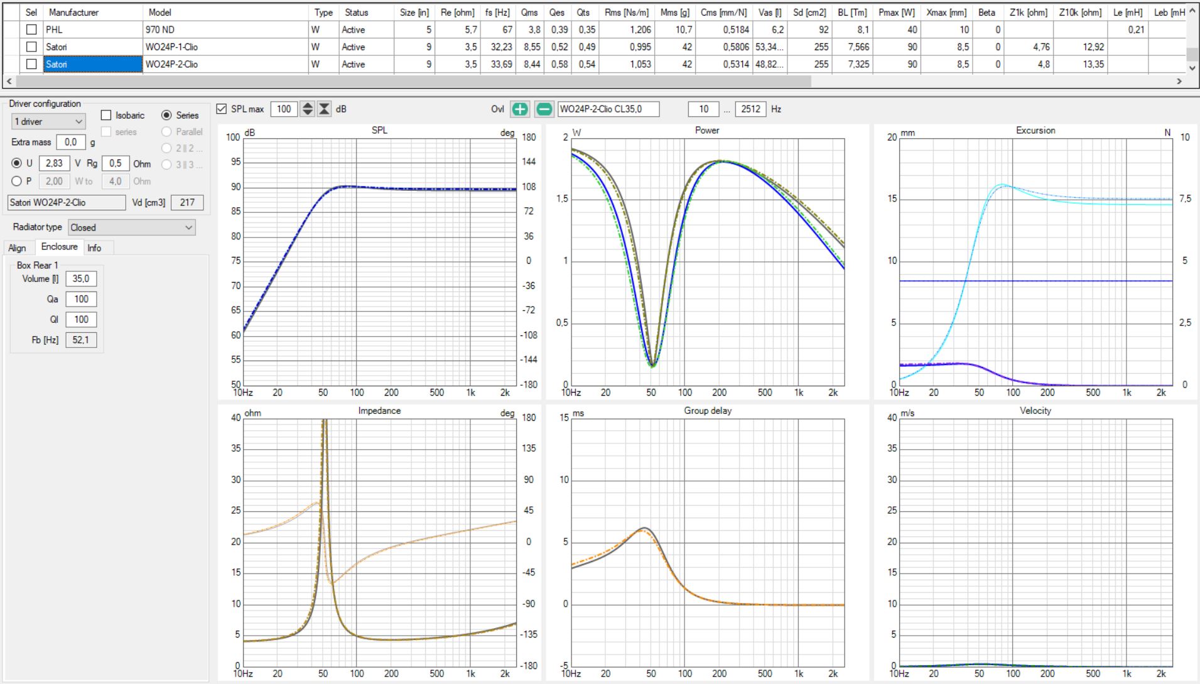Click the SPL max up/down stepper

pos(307,109)
